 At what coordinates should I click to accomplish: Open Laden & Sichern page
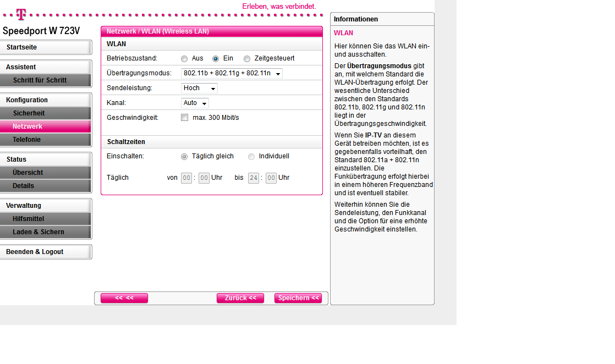(46, 232)
